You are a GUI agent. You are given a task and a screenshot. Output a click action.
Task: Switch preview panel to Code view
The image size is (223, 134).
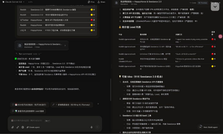coord(193,3)
